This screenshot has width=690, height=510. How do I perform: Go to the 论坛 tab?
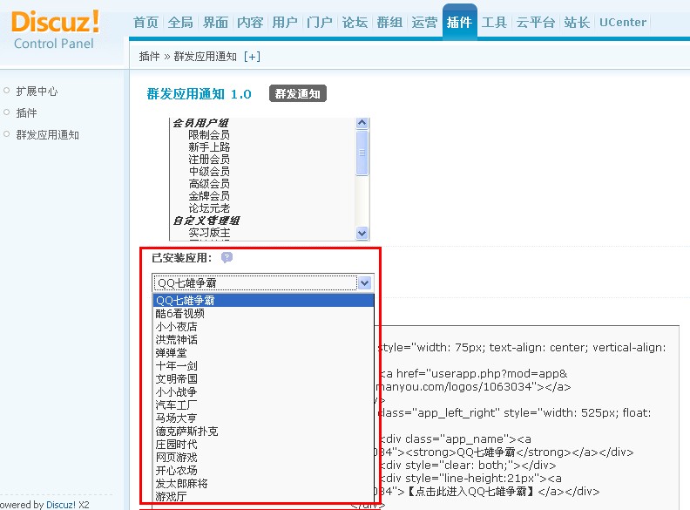coord(355,23)
